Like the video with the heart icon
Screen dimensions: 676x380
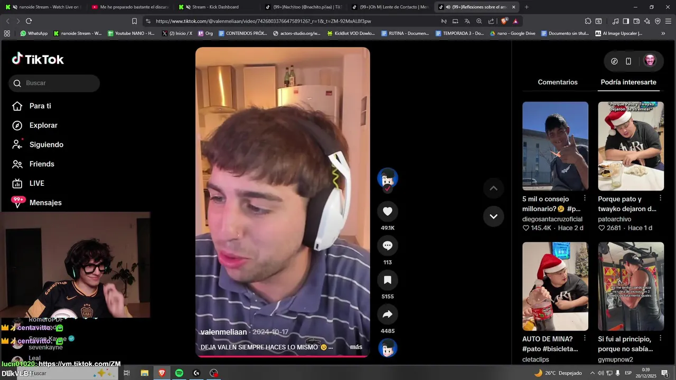tap(387, 211)
